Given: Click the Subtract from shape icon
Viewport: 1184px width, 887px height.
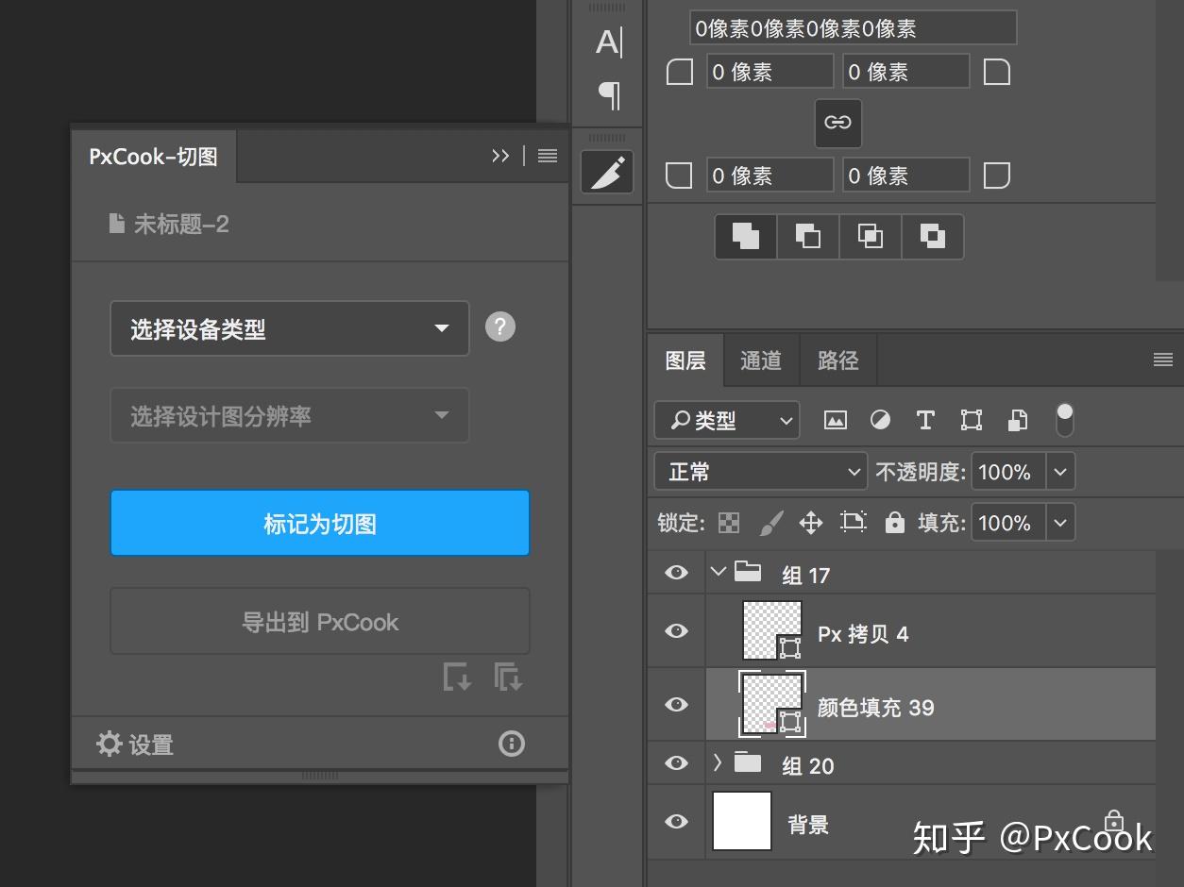Looking at the screenshot, I should pos(807,236).
